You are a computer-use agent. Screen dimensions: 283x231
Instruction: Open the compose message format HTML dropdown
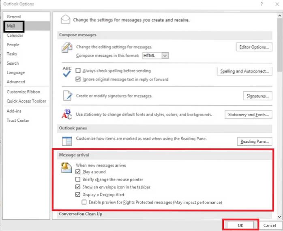(165, 55)
